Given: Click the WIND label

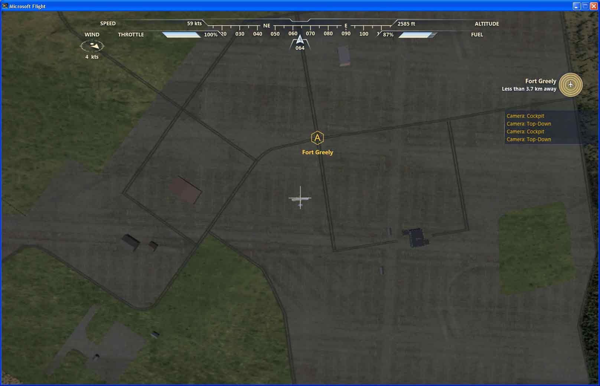Looking at the screenshot, I should pos(92,35).
